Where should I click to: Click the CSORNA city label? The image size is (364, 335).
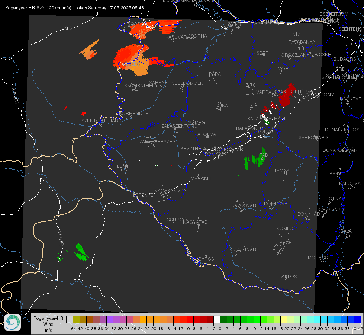(197, 36)
